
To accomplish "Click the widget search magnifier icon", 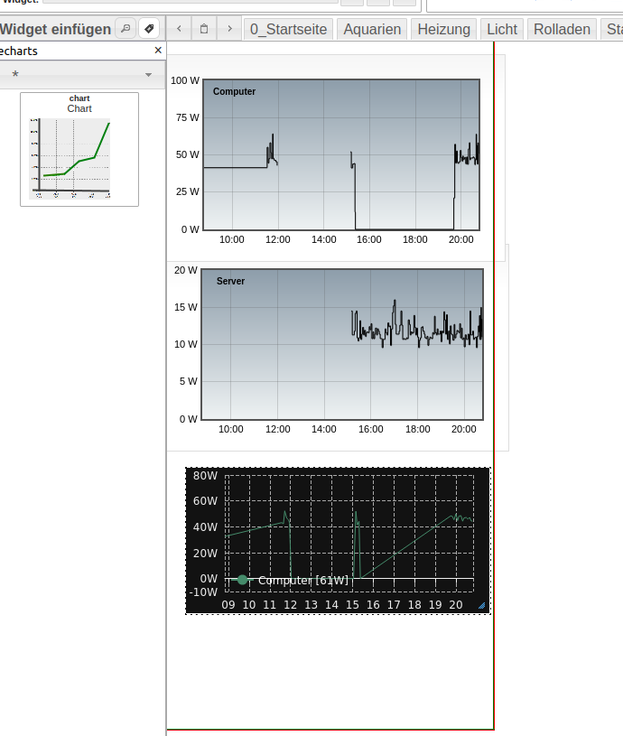I will pyautogui.click(x=126, y=29).
